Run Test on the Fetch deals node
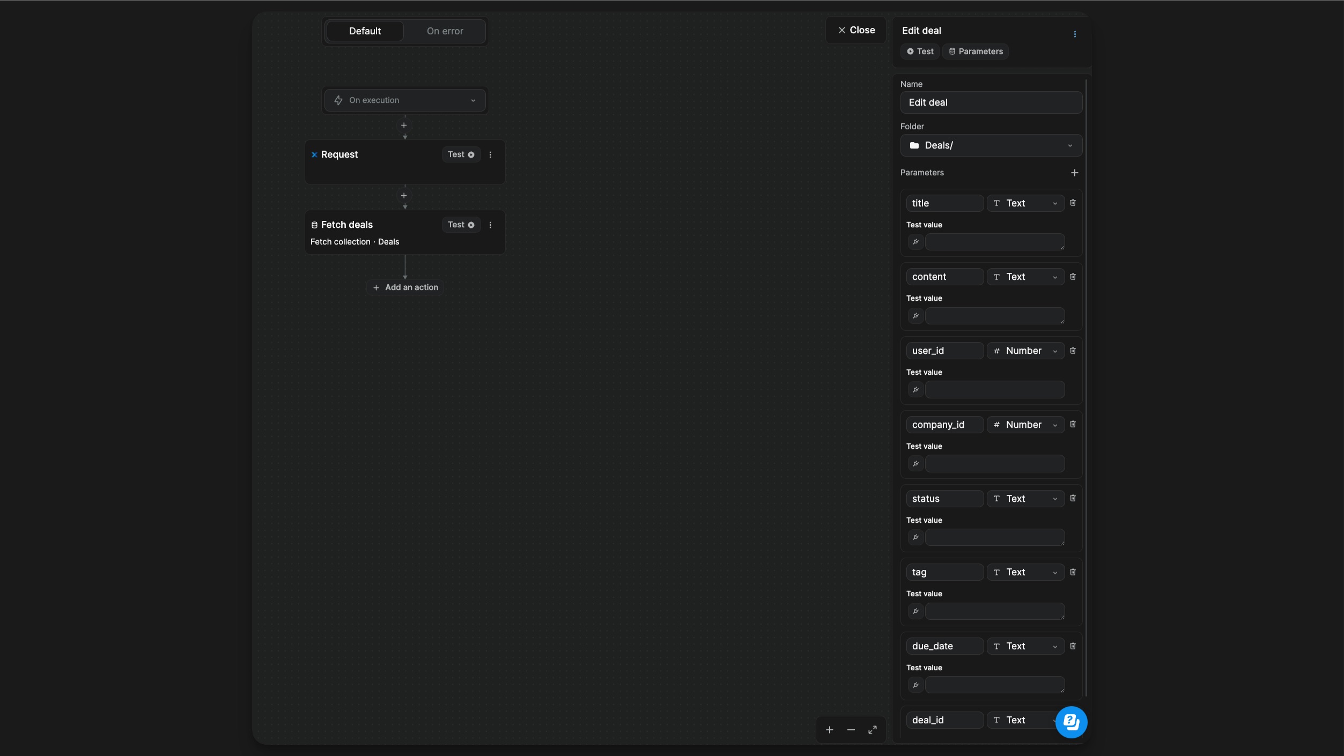 [x=460, y=225]
